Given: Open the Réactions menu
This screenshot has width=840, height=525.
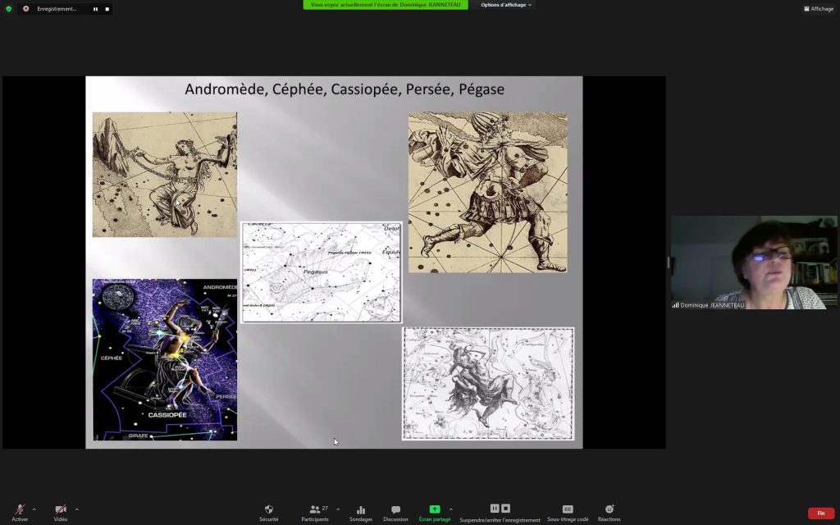Looking at the screenshot, I should click(609, 513).
